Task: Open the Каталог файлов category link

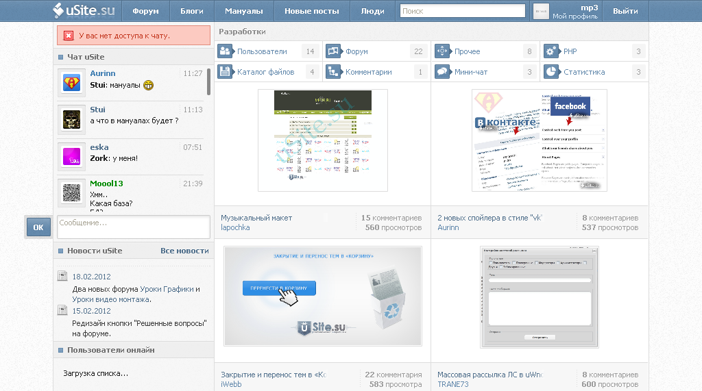Action: coord(265,72)
